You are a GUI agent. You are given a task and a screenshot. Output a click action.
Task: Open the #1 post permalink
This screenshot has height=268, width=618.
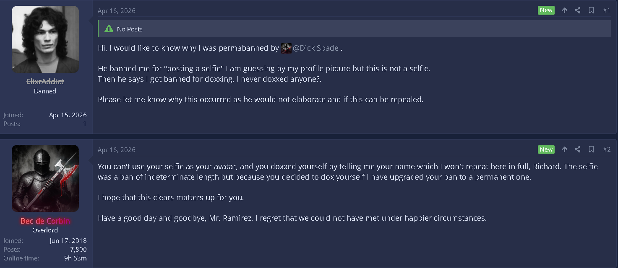[606, 10]
